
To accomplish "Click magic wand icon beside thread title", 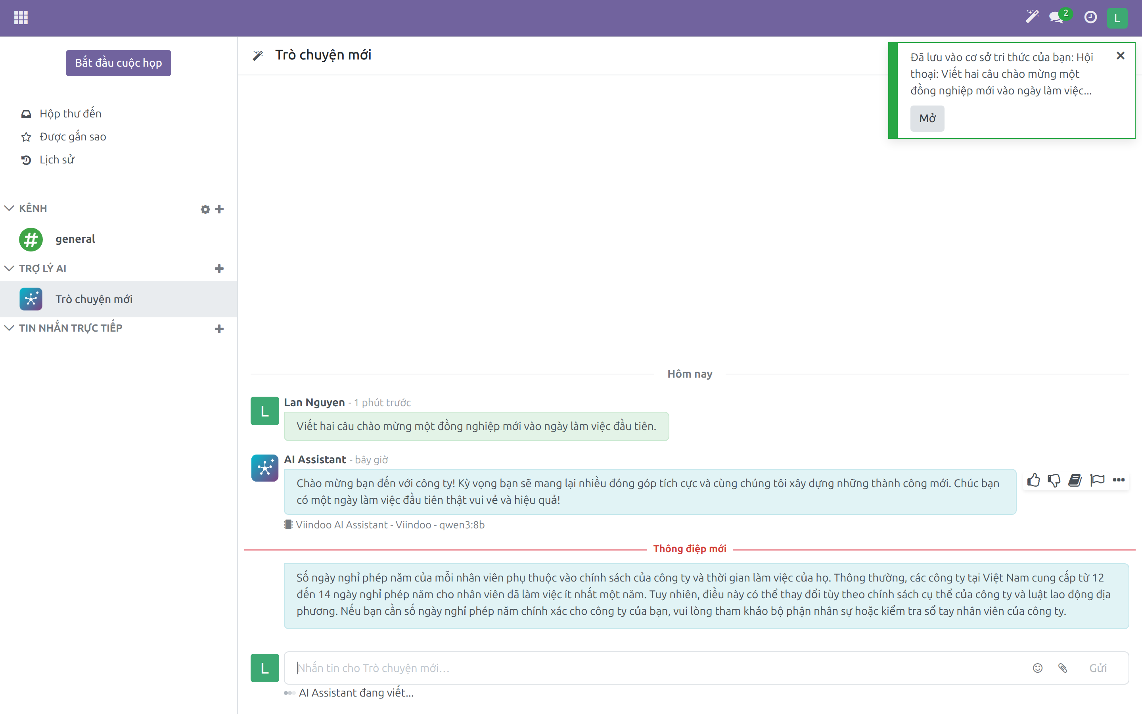I will pyautogui.click(x=258, y=56).
